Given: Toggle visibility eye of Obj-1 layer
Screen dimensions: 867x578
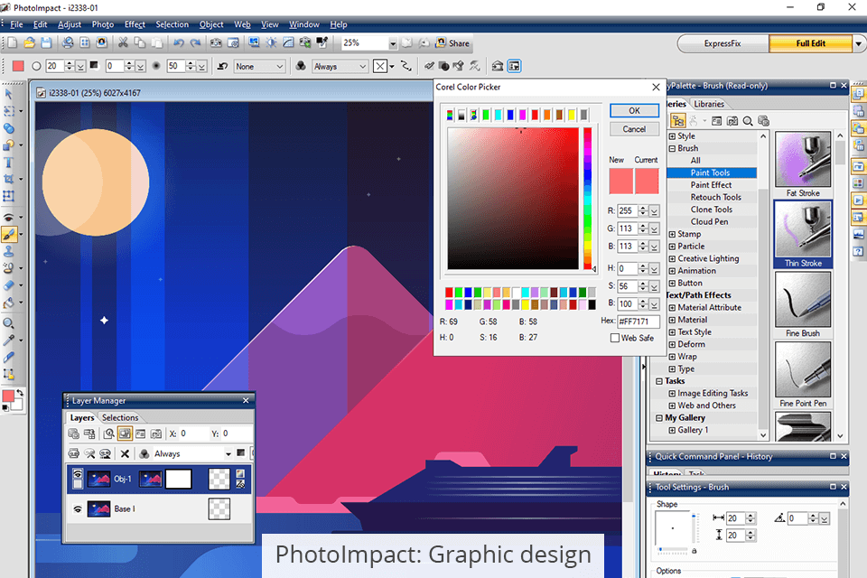Looking at the screenshot, I should pyautogui.click(x=78, y=474).
